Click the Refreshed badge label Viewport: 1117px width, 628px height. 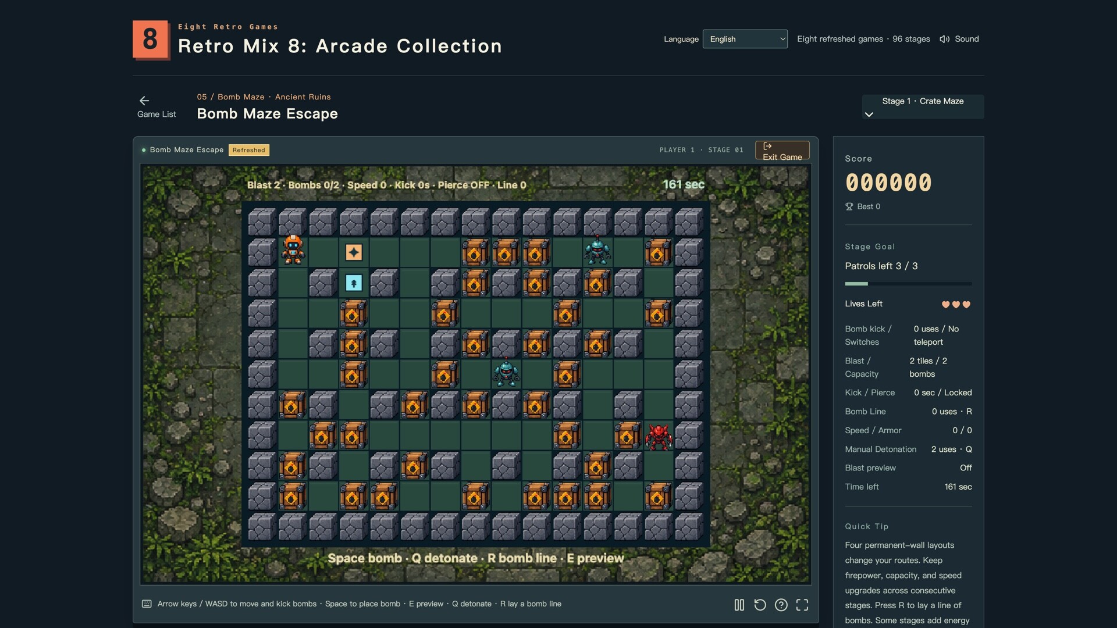(x=249, y=150)
